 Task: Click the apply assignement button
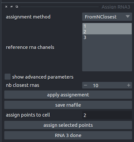tap(68, 95)
